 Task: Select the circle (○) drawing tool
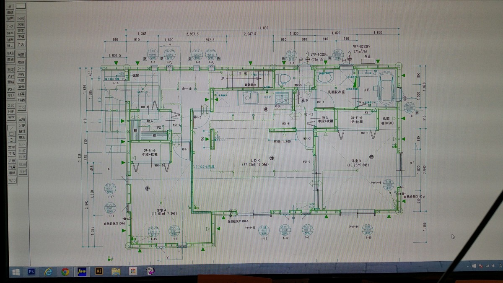click(11, 140)
